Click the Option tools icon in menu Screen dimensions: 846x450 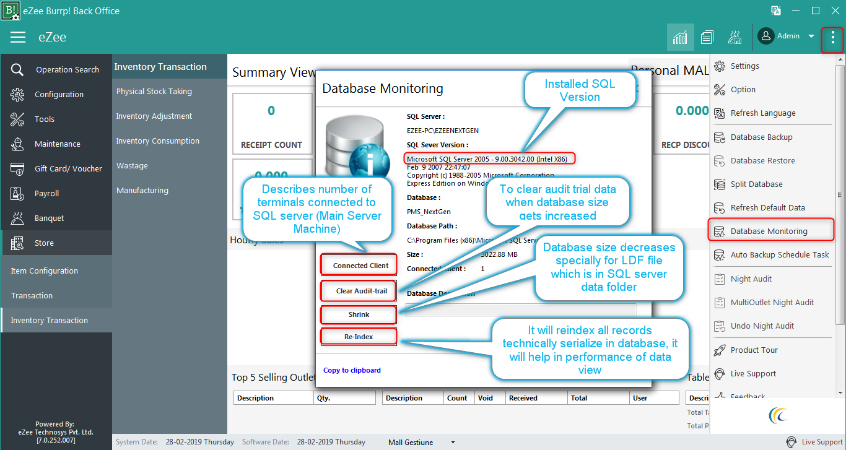[x=720, y=89]
